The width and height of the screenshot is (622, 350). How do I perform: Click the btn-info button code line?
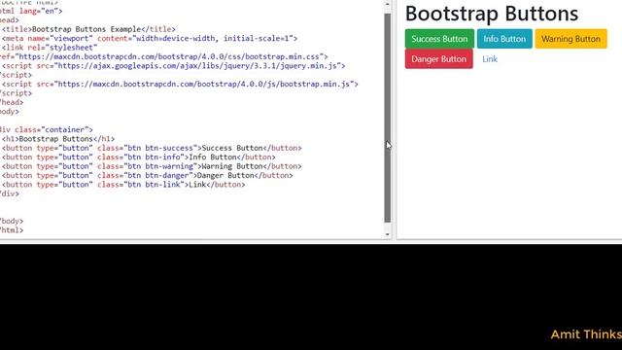click(138, 157)
